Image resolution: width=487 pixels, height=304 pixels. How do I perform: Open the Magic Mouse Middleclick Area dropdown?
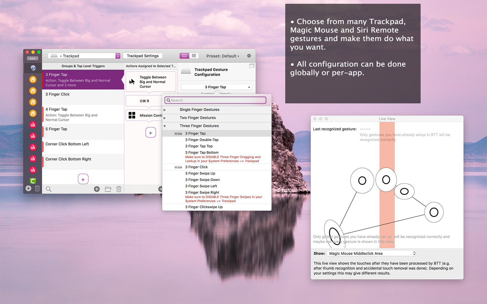[x=372, y=253]
